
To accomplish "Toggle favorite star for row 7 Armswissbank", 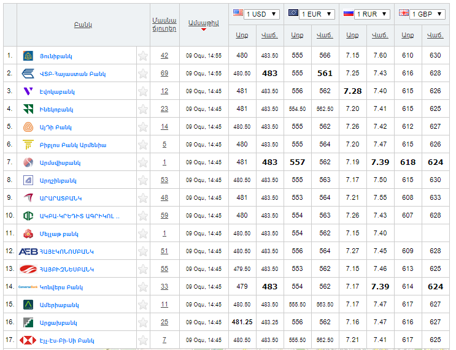I will click(x=143, y=162).
